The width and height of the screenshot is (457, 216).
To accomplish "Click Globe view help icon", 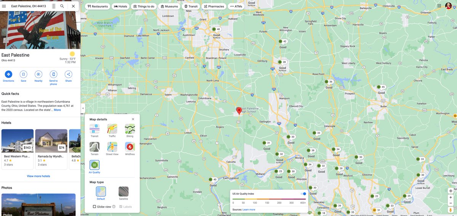I will 114,206.
